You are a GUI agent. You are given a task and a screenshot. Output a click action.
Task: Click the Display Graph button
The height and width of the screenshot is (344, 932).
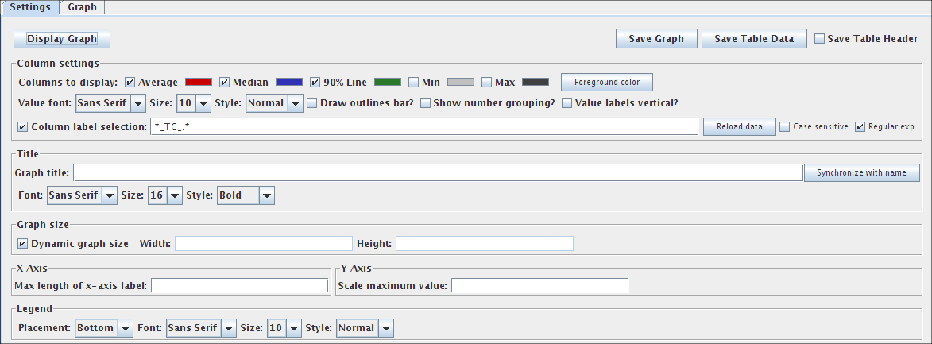62,39
